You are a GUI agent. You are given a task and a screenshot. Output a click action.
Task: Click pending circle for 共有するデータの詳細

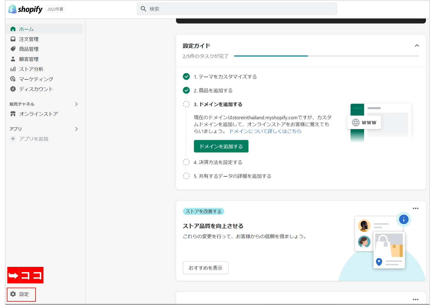click(186, 176)
